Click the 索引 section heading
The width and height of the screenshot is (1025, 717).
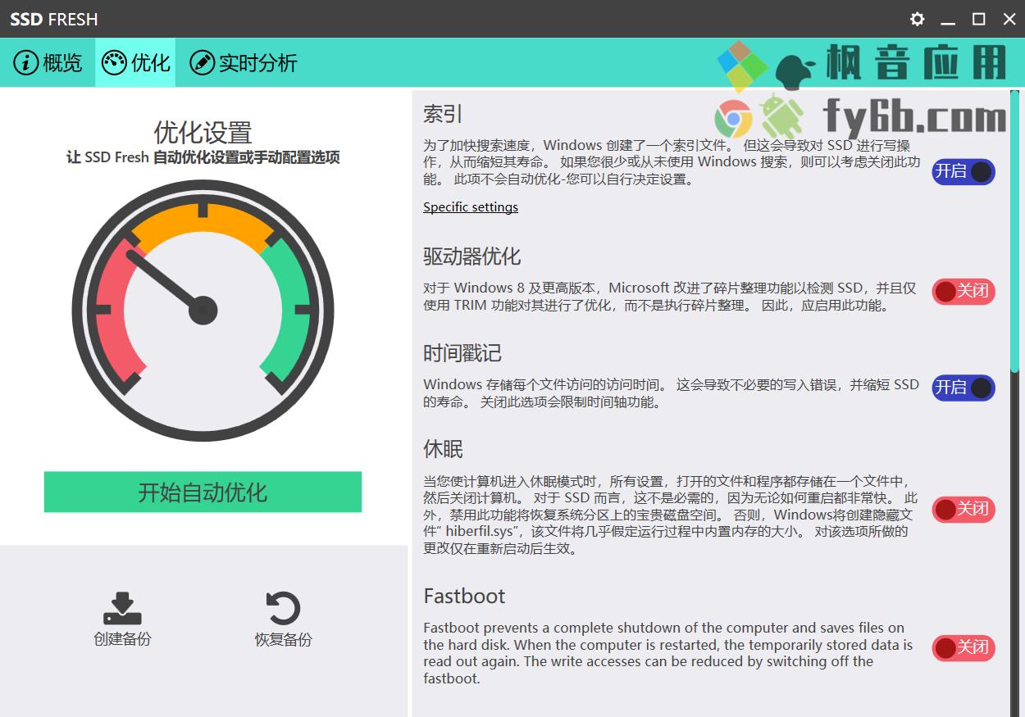coord(444,113)
